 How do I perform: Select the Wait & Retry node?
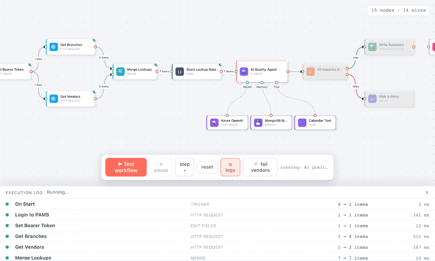coord(389,99)
